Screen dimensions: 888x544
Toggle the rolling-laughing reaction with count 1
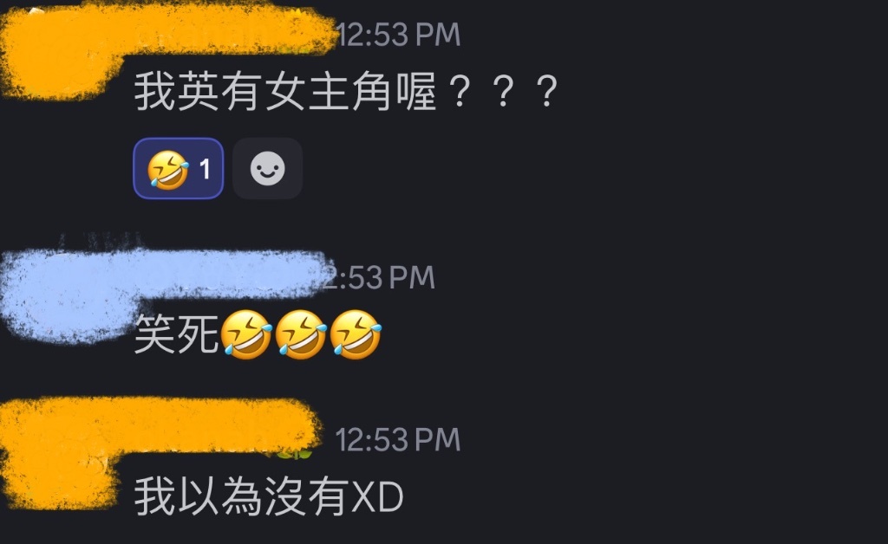[179, 169]
